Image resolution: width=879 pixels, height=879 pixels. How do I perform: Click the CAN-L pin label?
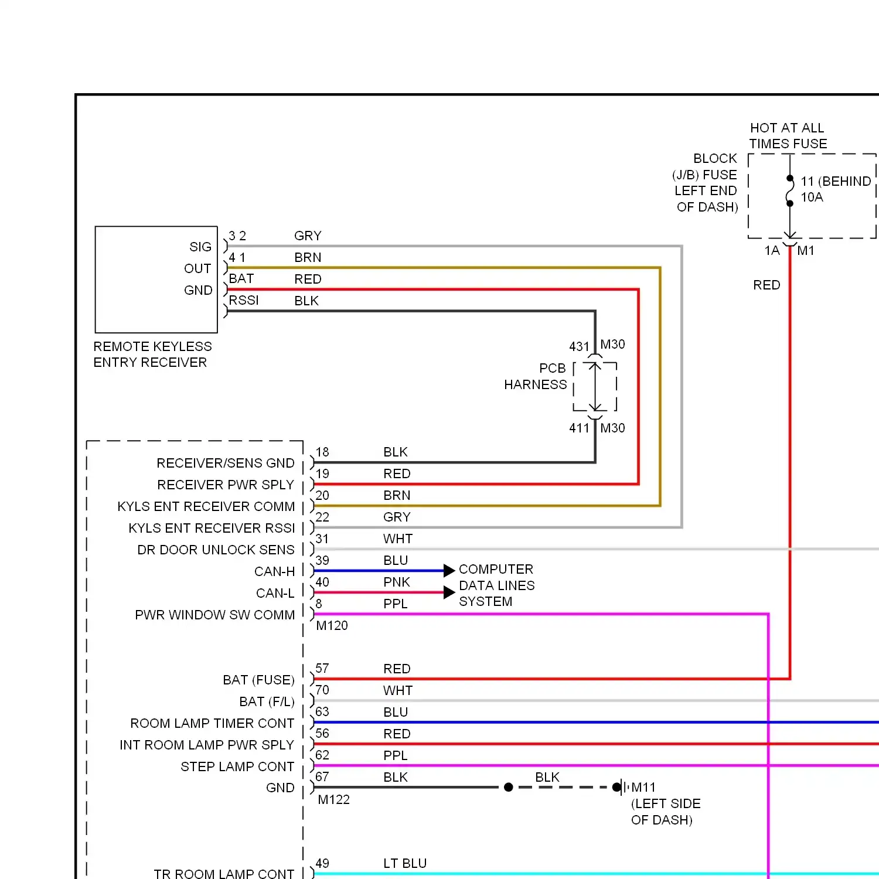[x=275, y=593]
